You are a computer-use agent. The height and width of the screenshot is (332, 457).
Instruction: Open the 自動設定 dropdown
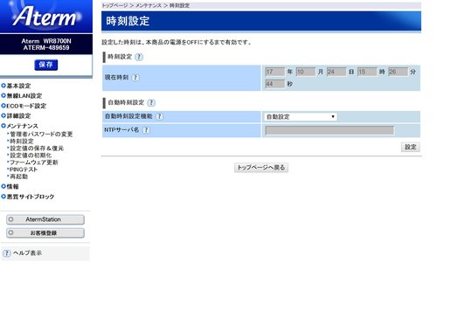pyautogui.click(x=301, y=117)
